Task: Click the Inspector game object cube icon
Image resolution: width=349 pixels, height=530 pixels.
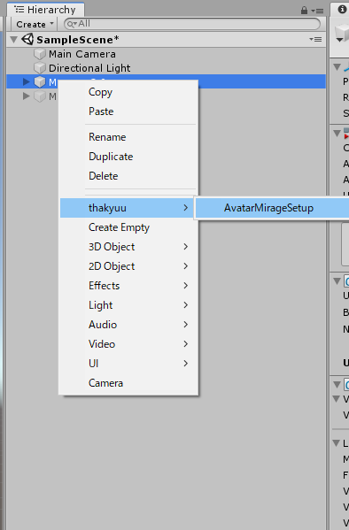Action: (342, 34)
